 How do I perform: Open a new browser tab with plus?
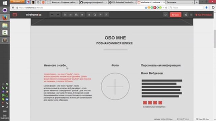pyautogui.click(x=196, y=2)
